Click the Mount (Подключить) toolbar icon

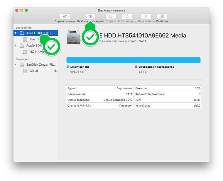point(146,17)
